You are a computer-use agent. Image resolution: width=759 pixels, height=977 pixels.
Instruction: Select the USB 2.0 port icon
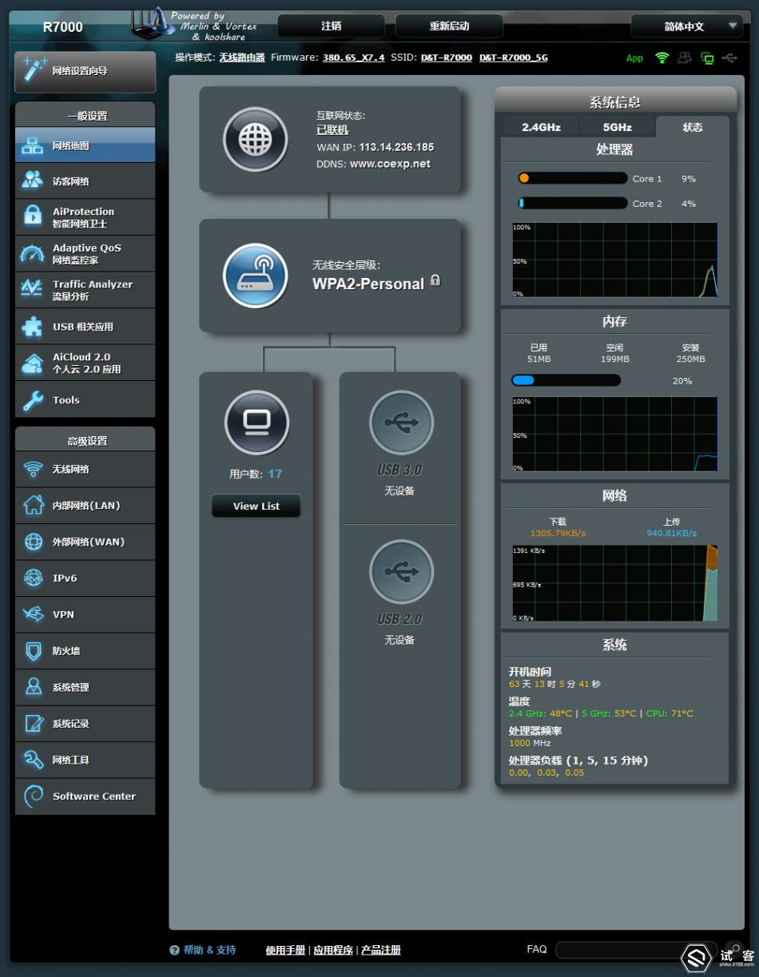(x=400, y=572)
